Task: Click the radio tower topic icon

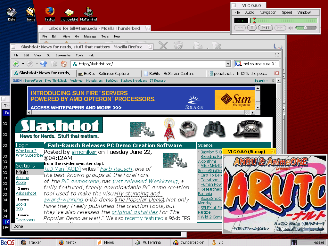Action: 169,129
